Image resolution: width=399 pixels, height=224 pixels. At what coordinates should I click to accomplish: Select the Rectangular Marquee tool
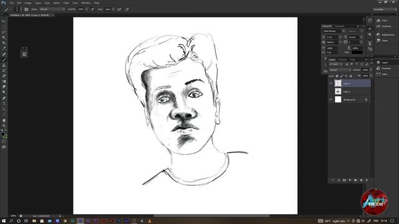click(x=4, y=27)
